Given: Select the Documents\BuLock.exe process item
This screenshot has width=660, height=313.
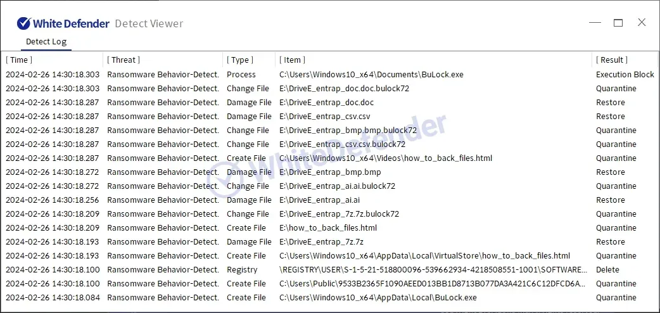Looking at the screenshot, I should pyautogui.click(x=371, y=75).
